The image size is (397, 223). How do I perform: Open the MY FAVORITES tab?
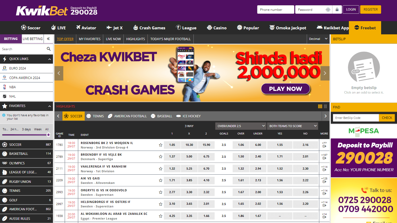point(90,39)
